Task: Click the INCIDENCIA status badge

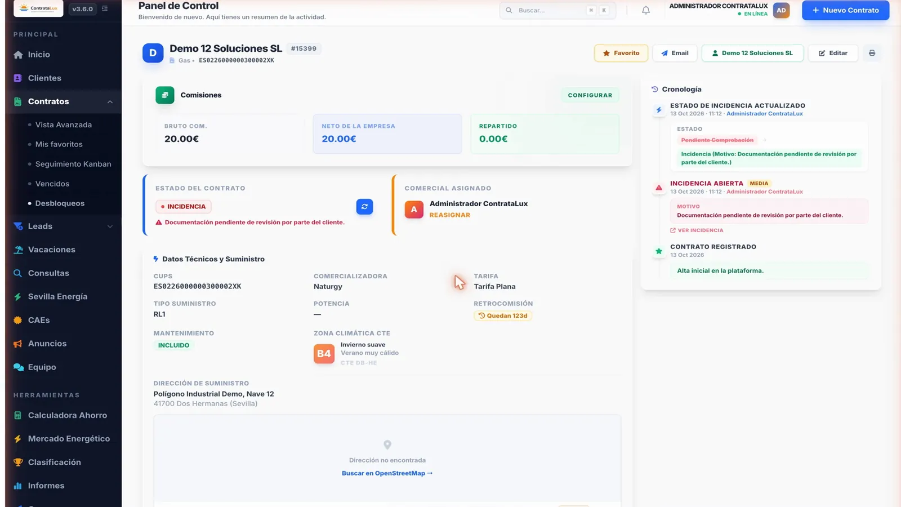Action: coord(184,207)
